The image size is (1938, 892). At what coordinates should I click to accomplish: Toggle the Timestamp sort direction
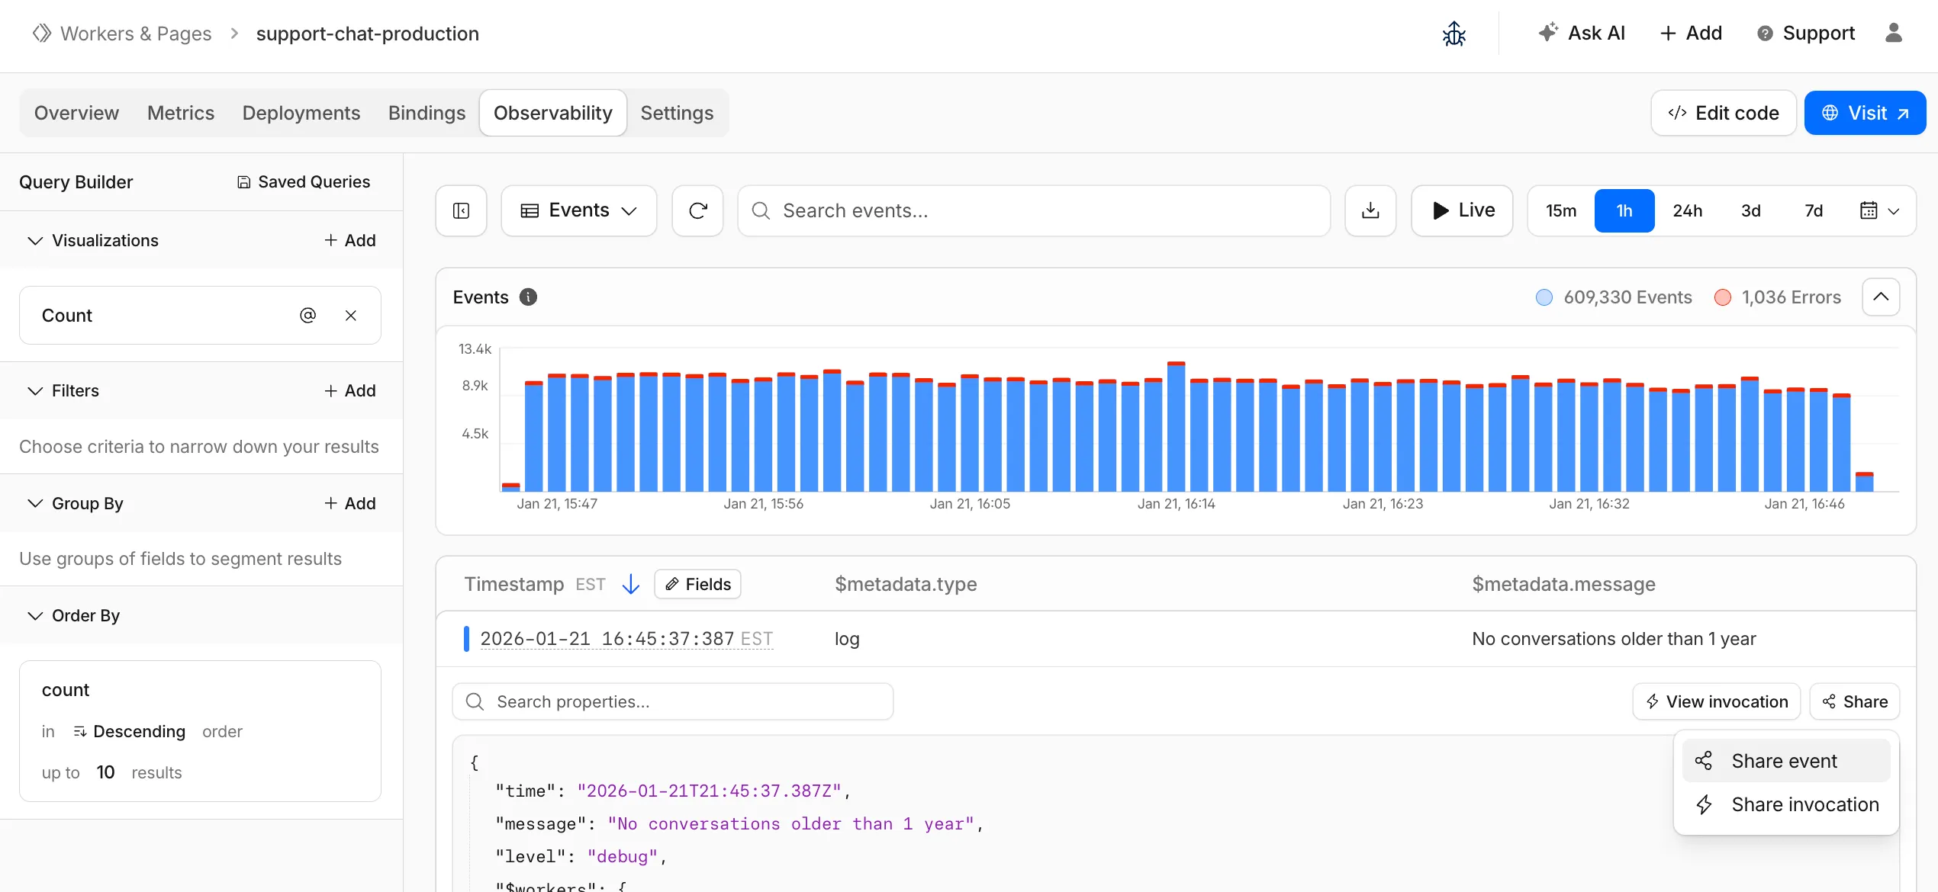tap(631, 583)
